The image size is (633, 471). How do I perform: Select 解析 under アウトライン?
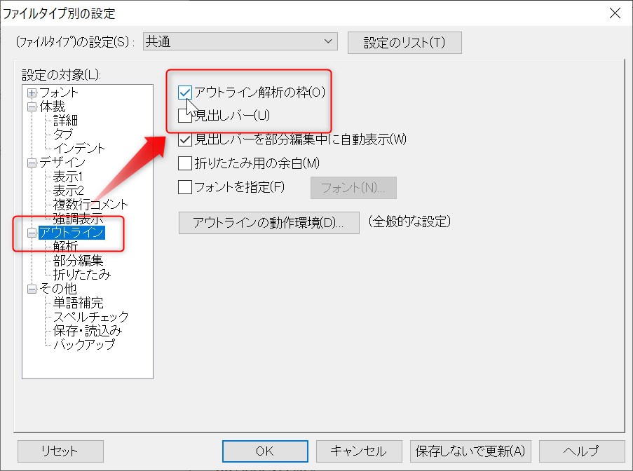coord(65,247)
